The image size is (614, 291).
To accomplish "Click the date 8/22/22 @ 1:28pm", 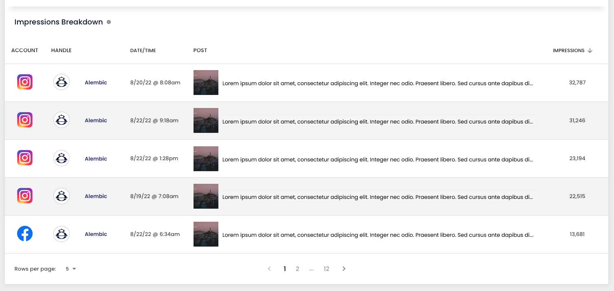I will pyautogui.click(x=154, y=159).
